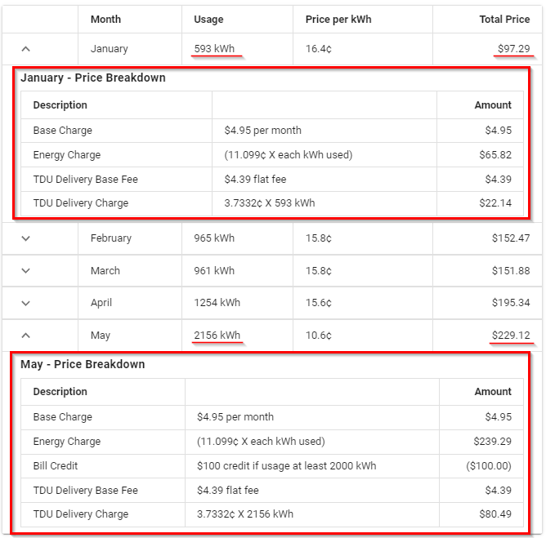Screen dimensions: 546x538
Task: Click May total price $229.12
Action: tap(511, 336)
